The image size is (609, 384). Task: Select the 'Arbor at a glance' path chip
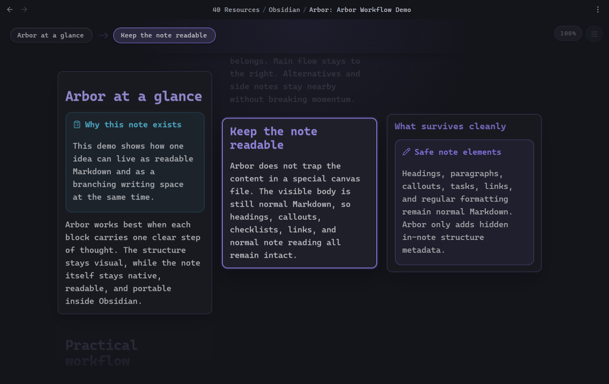51,35
